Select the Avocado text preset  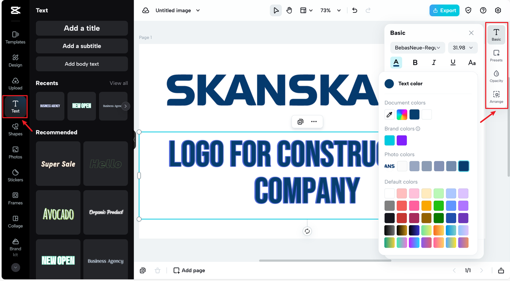pos(58,213)
